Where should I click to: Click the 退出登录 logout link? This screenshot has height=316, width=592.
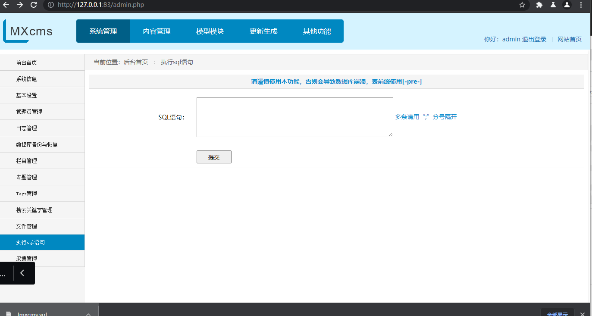pyautogui.click(x=534, y=39)
